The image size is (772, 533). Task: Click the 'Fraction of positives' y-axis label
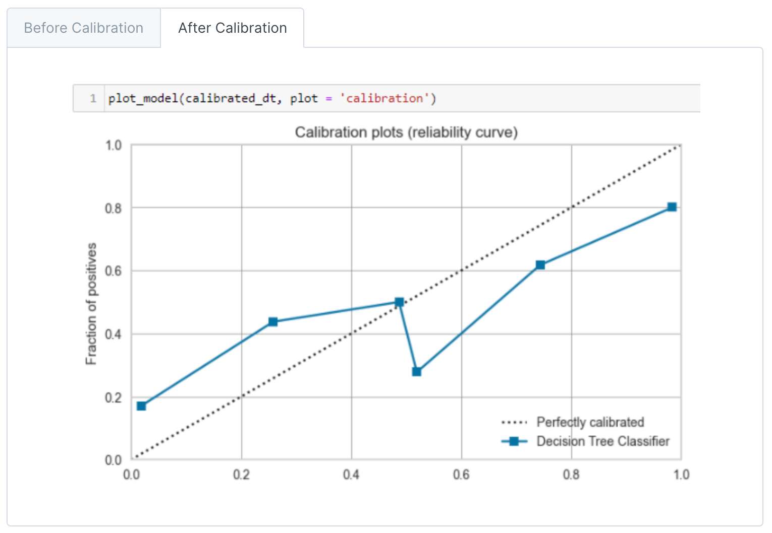tap(91, 304)
